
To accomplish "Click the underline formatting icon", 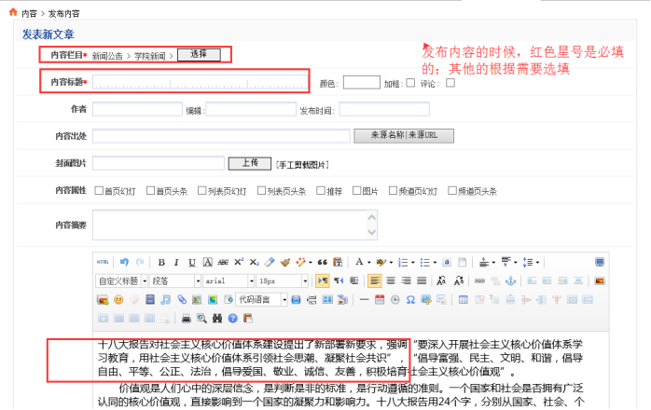I will pos(190,262).
